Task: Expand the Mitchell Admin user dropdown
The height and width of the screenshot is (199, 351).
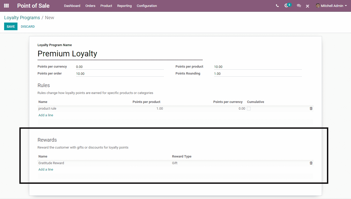Action: pos(346,6)
